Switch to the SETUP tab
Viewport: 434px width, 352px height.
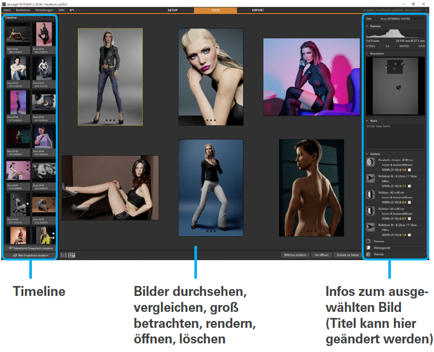tap(173, 10)
